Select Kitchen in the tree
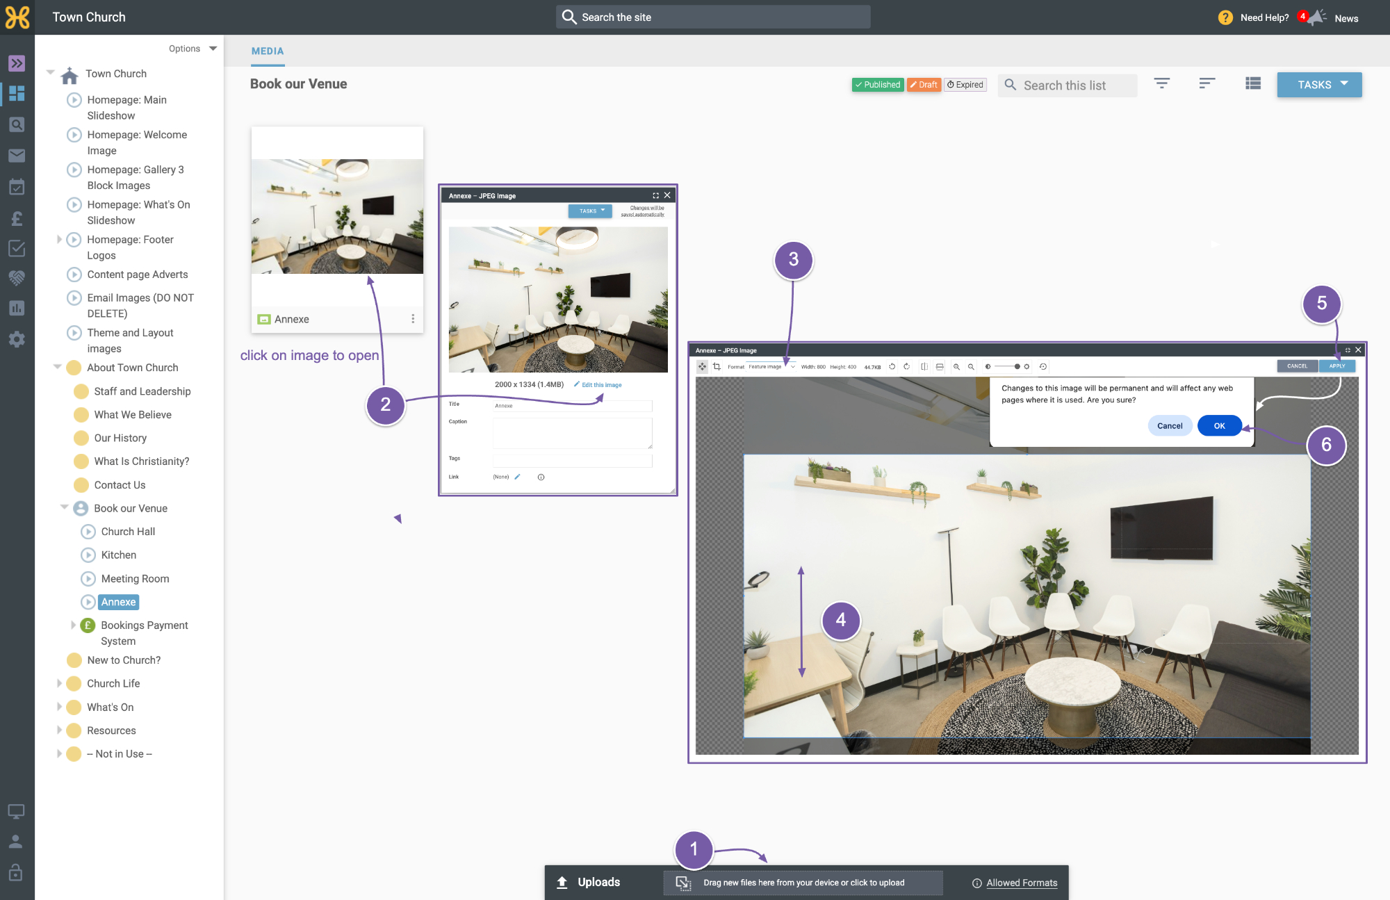 coord(118,555)
